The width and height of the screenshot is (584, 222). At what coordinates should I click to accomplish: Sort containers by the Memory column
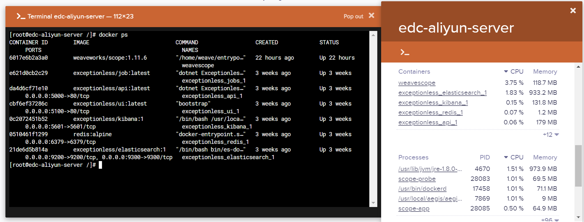click(x=545, y=71)
